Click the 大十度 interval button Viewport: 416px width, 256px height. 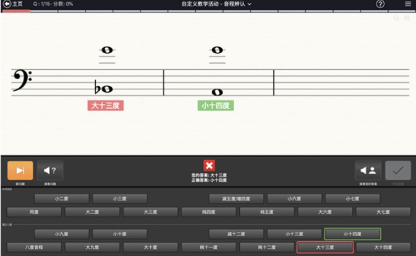click(150, 247)
